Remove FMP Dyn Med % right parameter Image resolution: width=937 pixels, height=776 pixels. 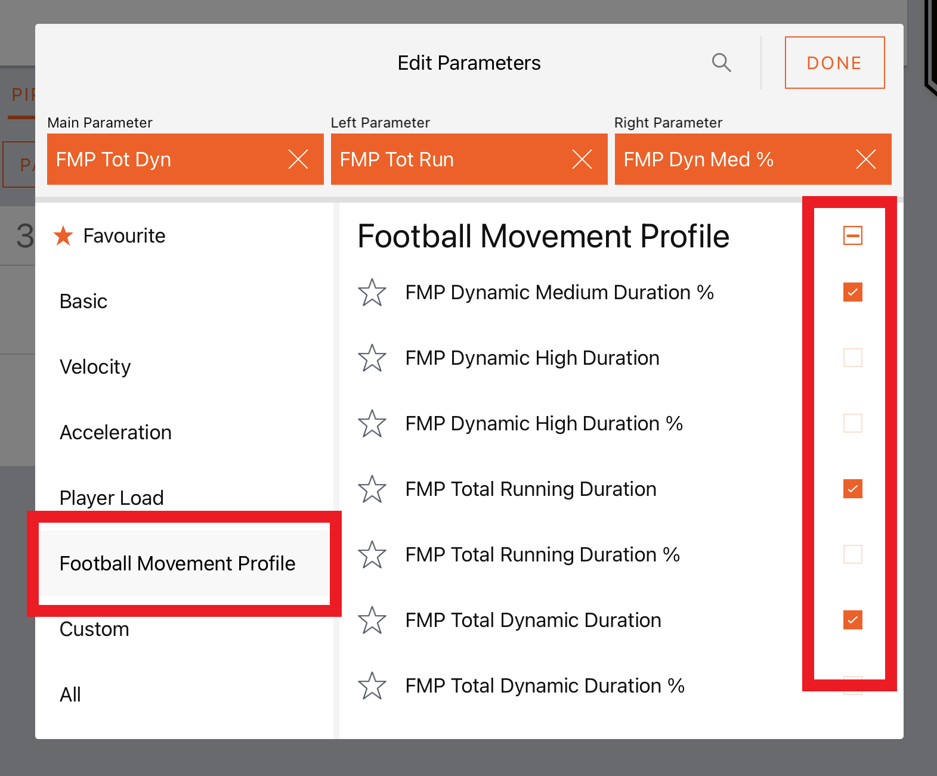point(866,159)
